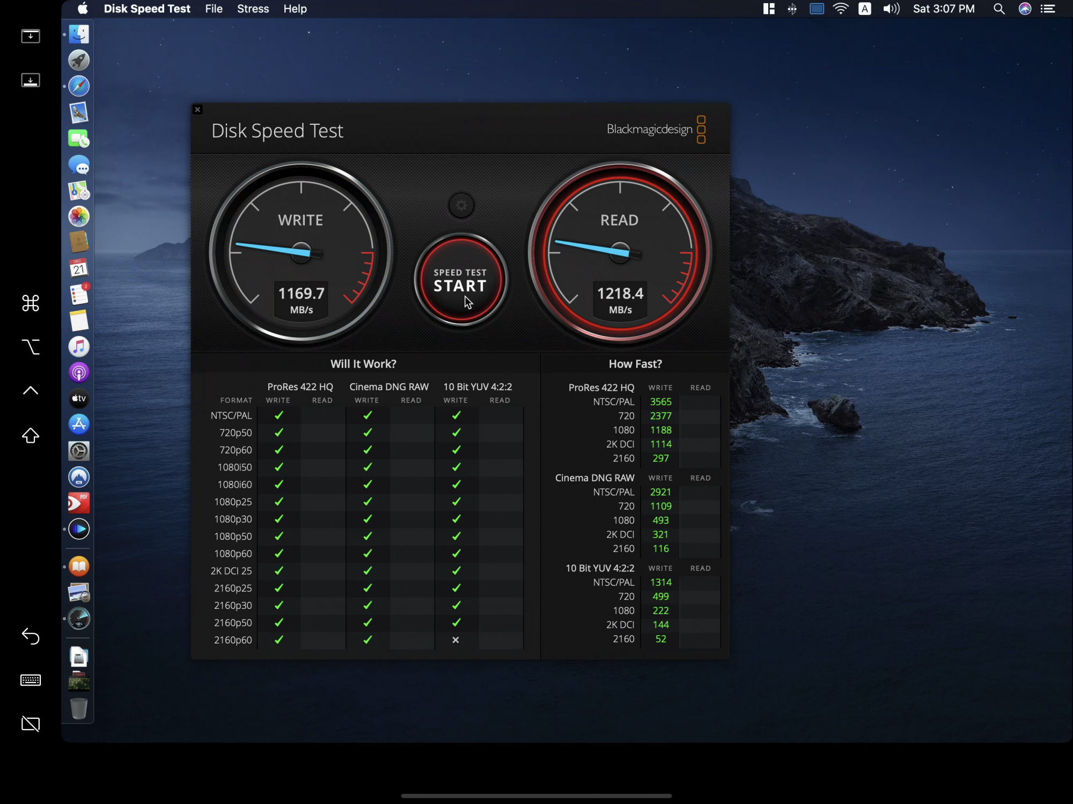Open the Apple menu

click(83, 9)
